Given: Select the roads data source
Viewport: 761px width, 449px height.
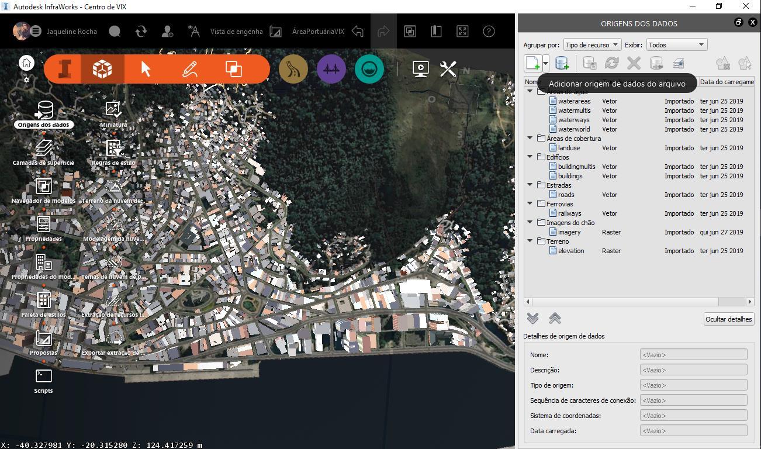Looking at the screenshot, I should (x=566, y=195).
